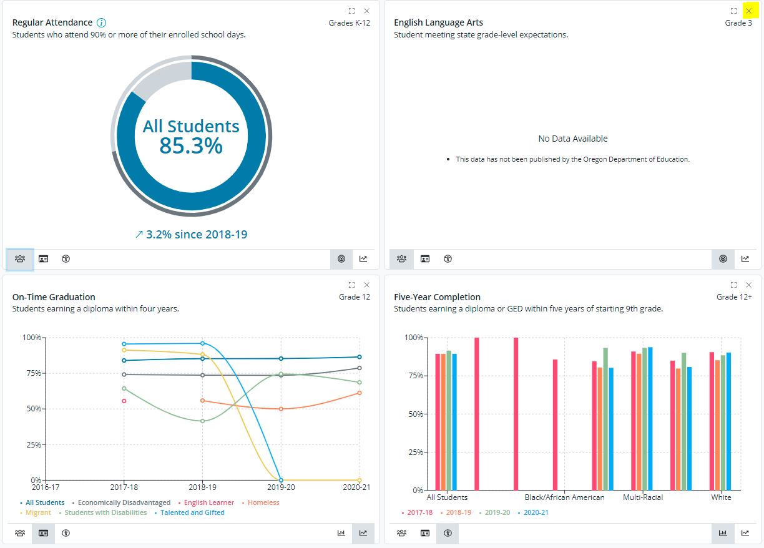The width and height of the screenshot is (764, 548).
Task: Toggle the Talented and Gifted legend series
Action: tap(192, 512)
